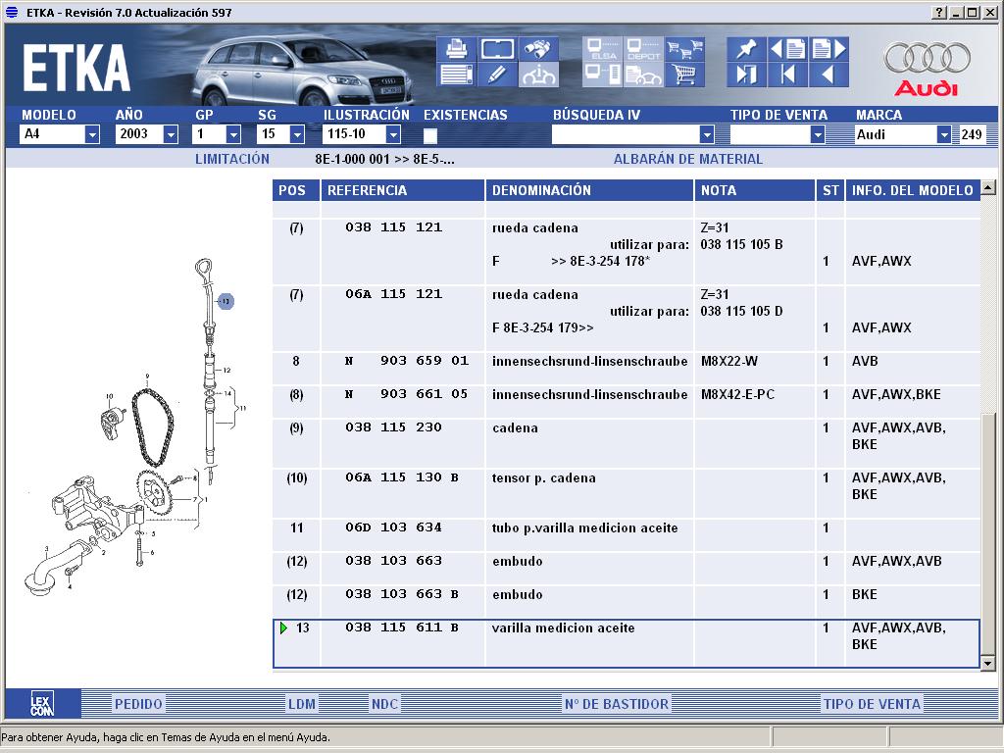Open the binoculars search tool

pos(538,49)
